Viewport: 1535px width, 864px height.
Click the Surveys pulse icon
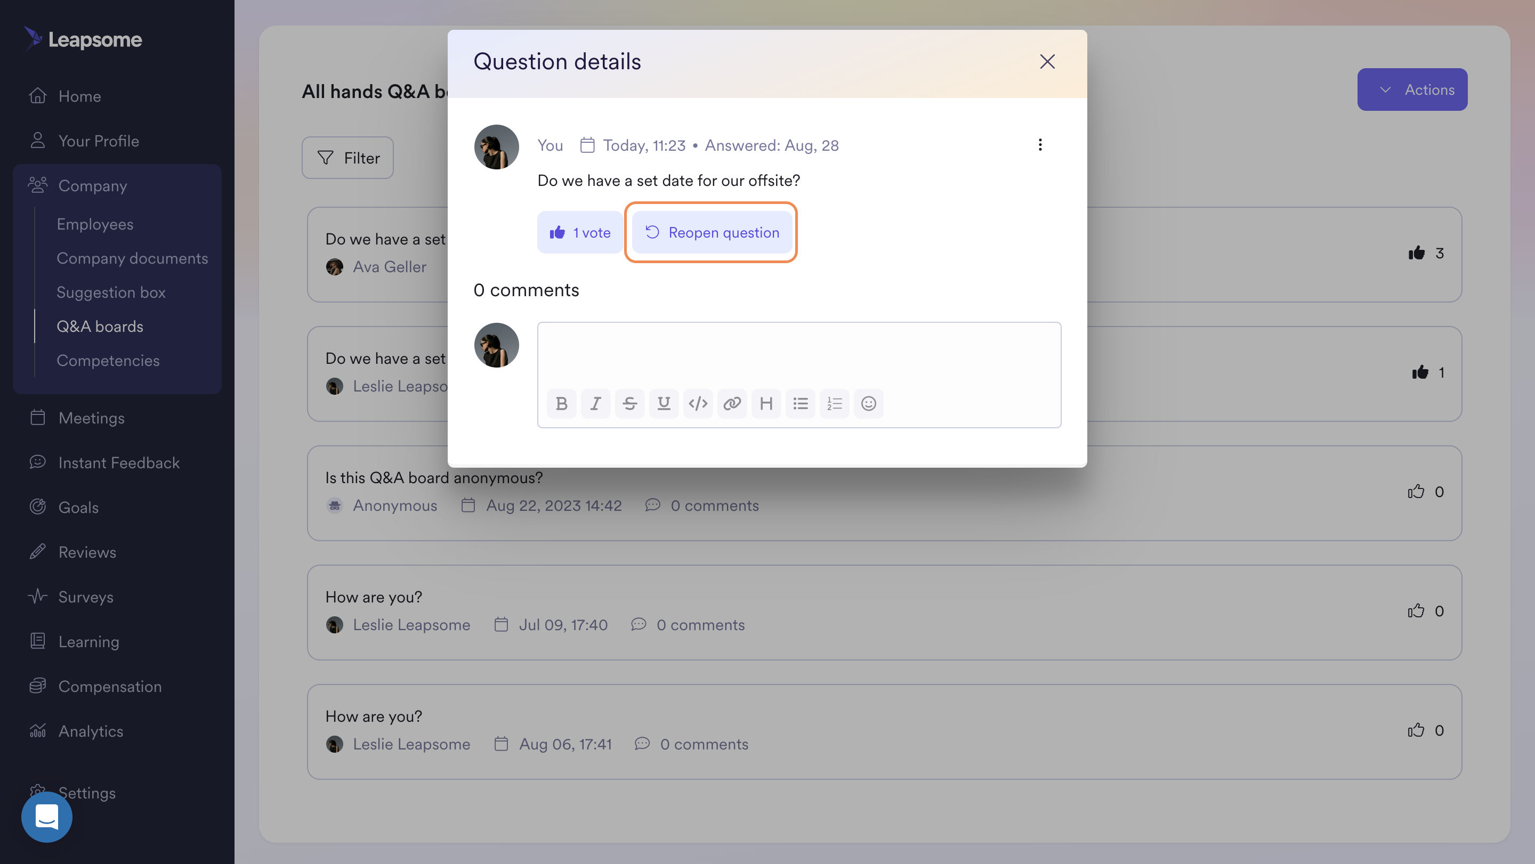37,596
